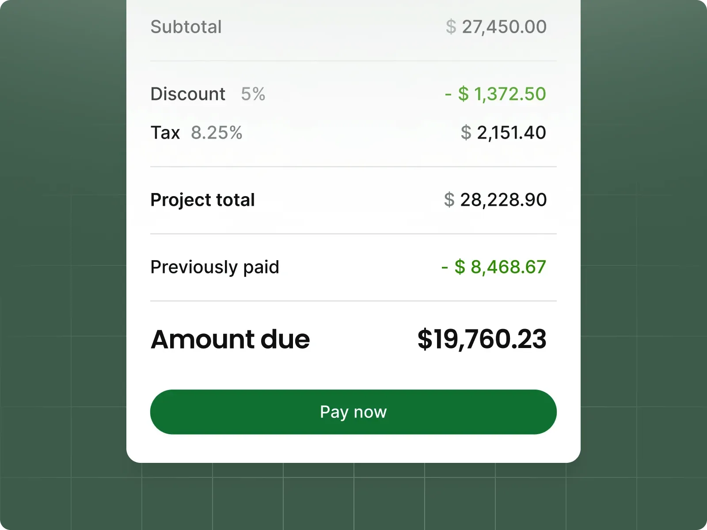
Task: Select the Previously paid label
Action: pos(215,267)
